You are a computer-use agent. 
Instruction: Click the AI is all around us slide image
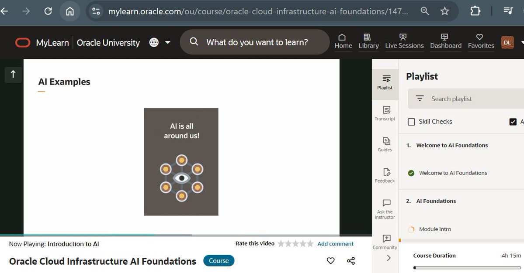click(x=181, y=162)
